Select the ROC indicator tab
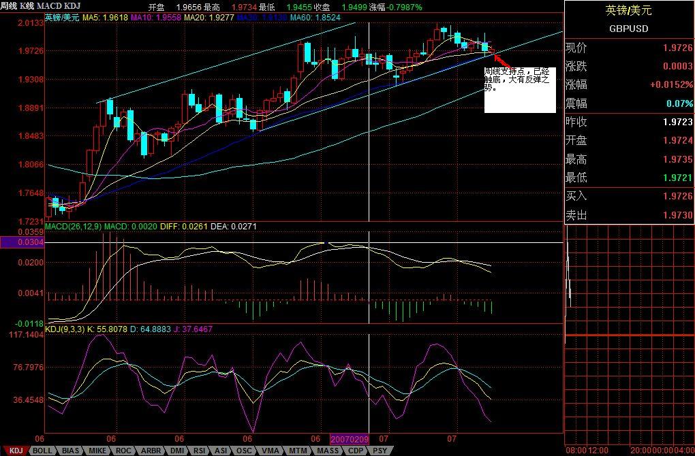Viewport: 695px width, 456px height. [123, 451]
